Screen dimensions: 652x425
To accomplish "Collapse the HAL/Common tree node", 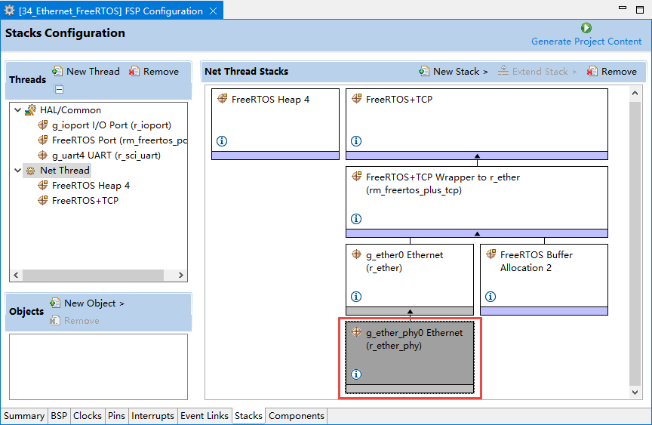I will coord(17,110).
